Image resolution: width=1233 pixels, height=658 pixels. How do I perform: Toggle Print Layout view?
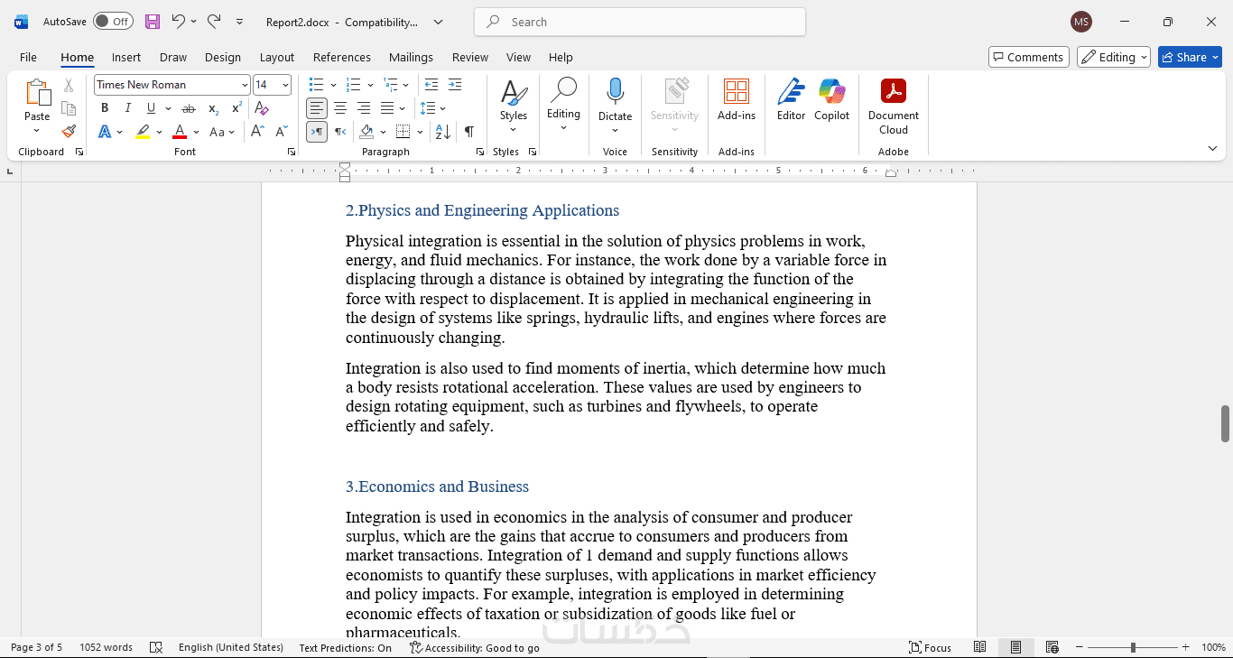1015,647
